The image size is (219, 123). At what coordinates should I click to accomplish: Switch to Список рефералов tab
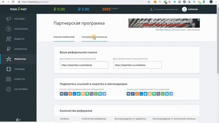click(x=64, y=37)
